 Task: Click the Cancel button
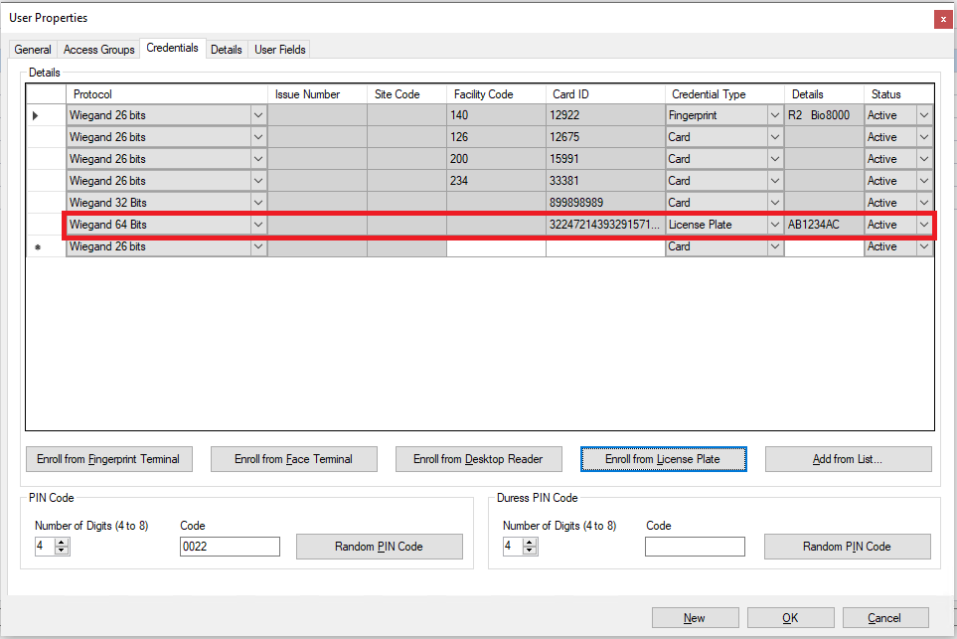point(885,618)
